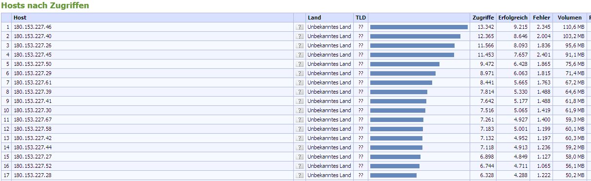Select the TLD column header
The width and height of the screenshot is (591, 181).
[361, 18]
